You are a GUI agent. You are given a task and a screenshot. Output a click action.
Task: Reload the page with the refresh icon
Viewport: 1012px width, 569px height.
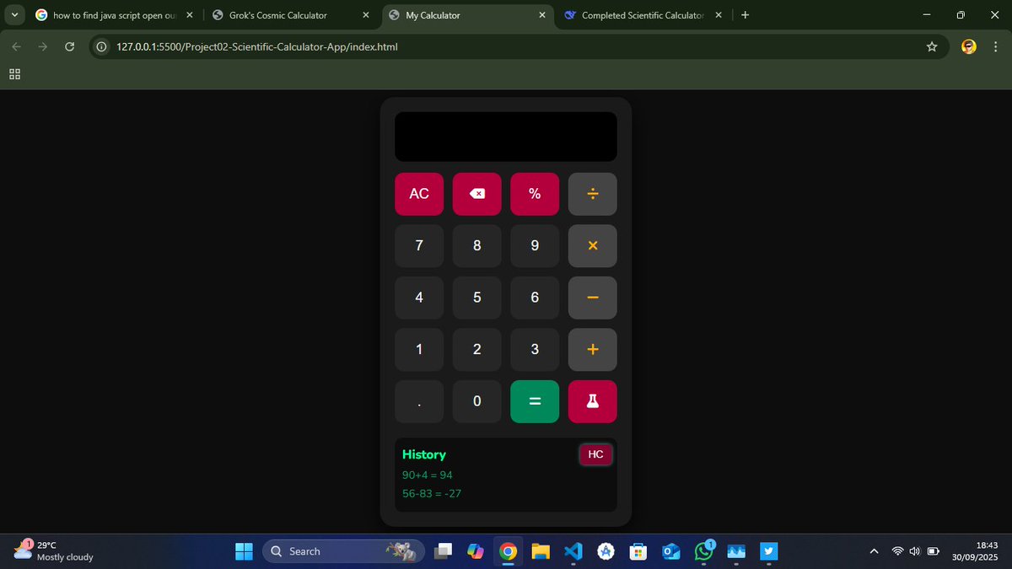(70, 46)
